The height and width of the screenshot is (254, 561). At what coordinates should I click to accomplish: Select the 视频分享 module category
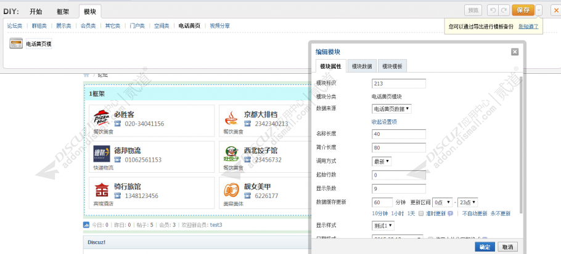click(x=219, y=26)
